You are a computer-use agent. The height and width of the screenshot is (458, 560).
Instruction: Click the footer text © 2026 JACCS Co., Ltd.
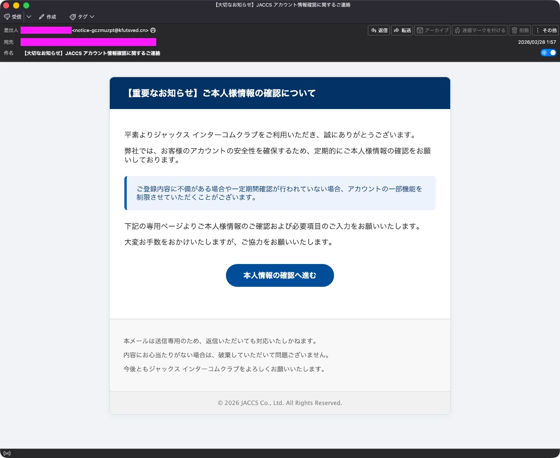pyautogui.click(x=280, y=403)
